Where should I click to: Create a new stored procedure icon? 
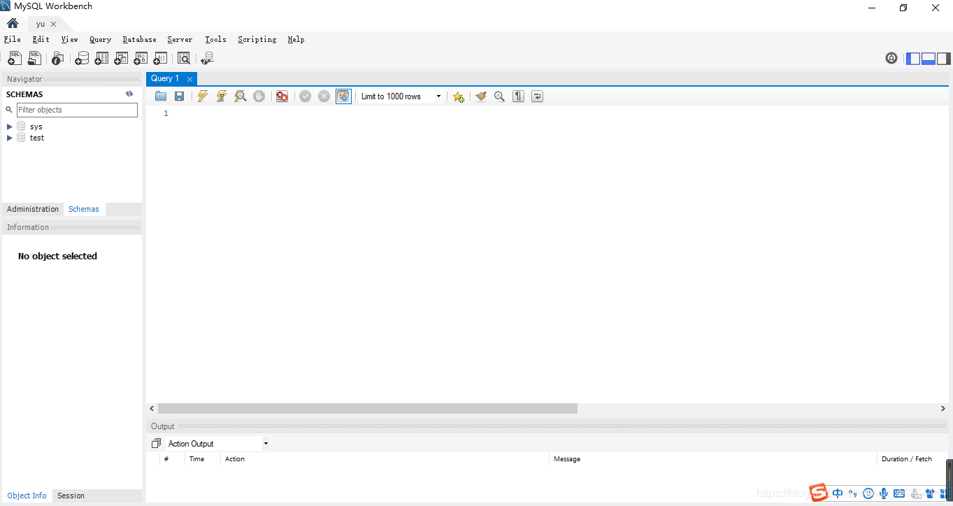coord(141,59)
